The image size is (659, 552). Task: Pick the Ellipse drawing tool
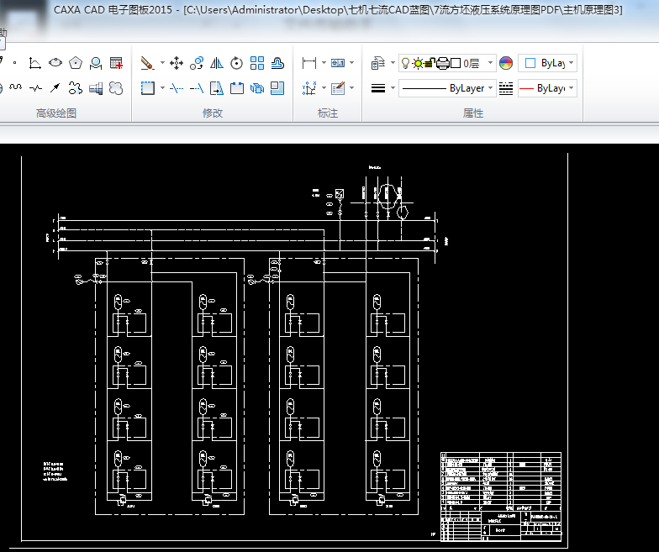[x=55, y=63]
